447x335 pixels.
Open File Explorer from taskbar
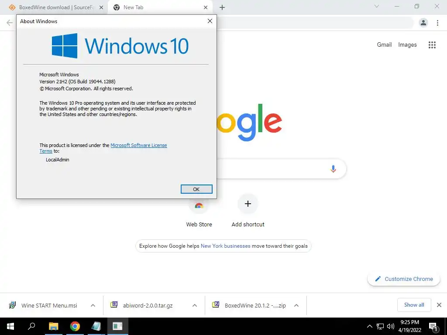53,326
